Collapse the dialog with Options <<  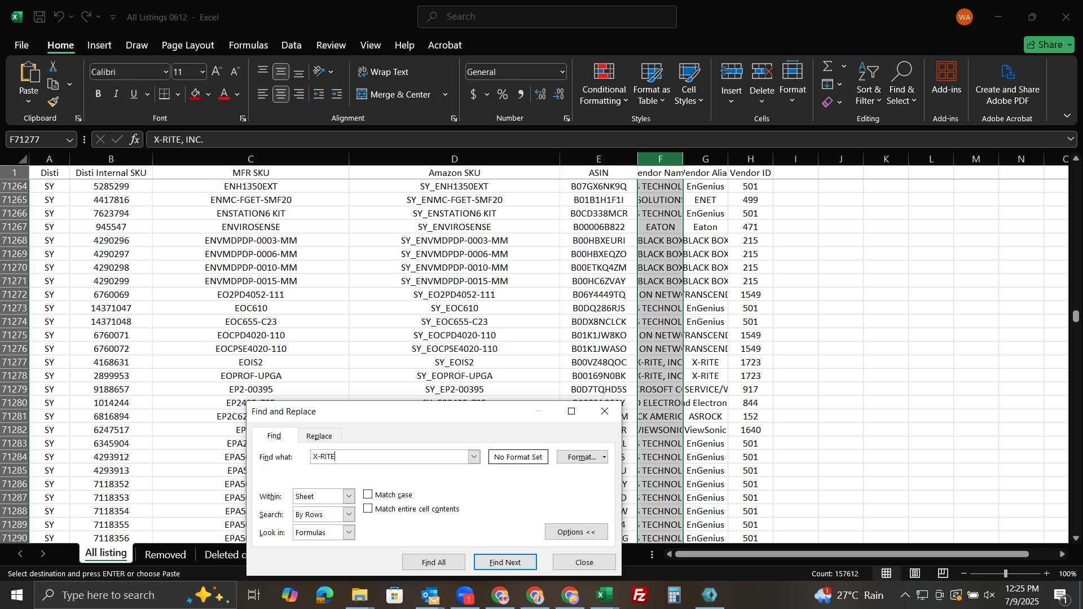pos(576,532)
